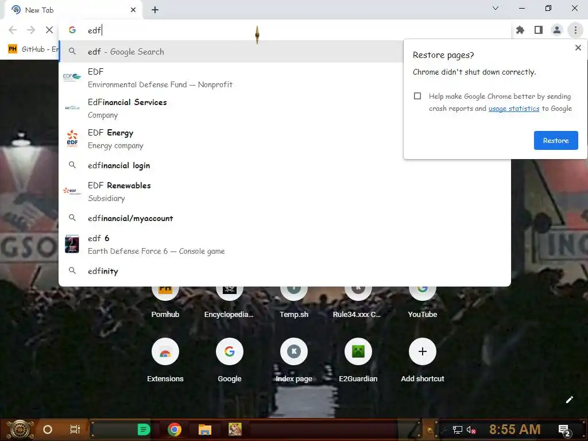Open the Chrome three-dot menu
Image resolution: width=588 pixels, height=441 pixels.
click(575, 30)
